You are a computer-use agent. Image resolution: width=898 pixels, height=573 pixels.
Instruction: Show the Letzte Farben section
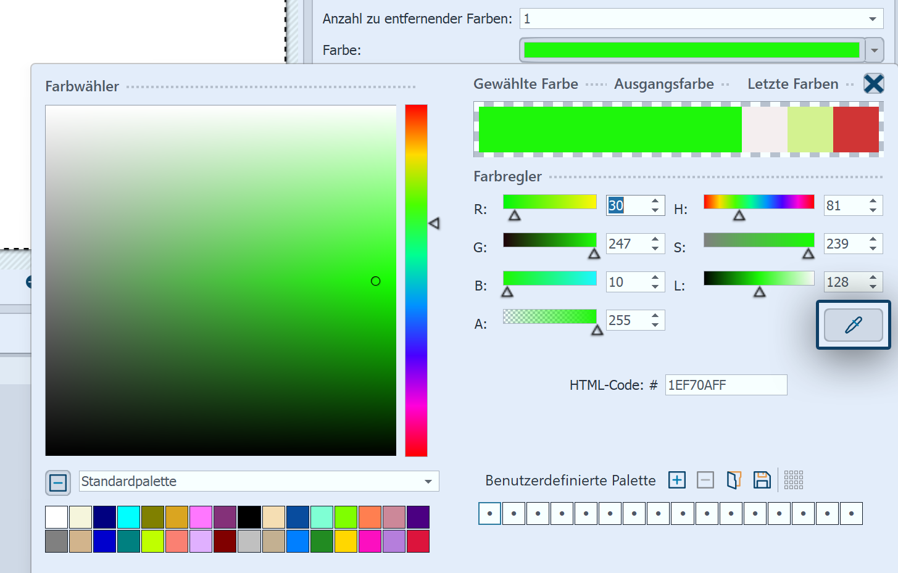[792, 84]
